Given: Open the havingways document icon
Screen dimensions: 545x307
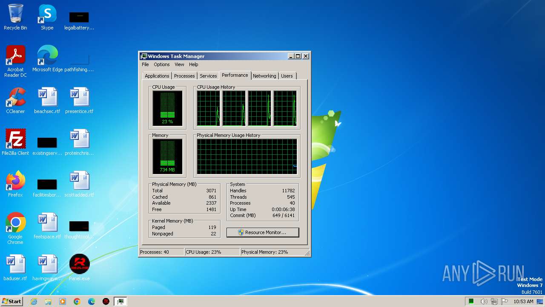Looking at the screenshot, I should click(47, 267).
